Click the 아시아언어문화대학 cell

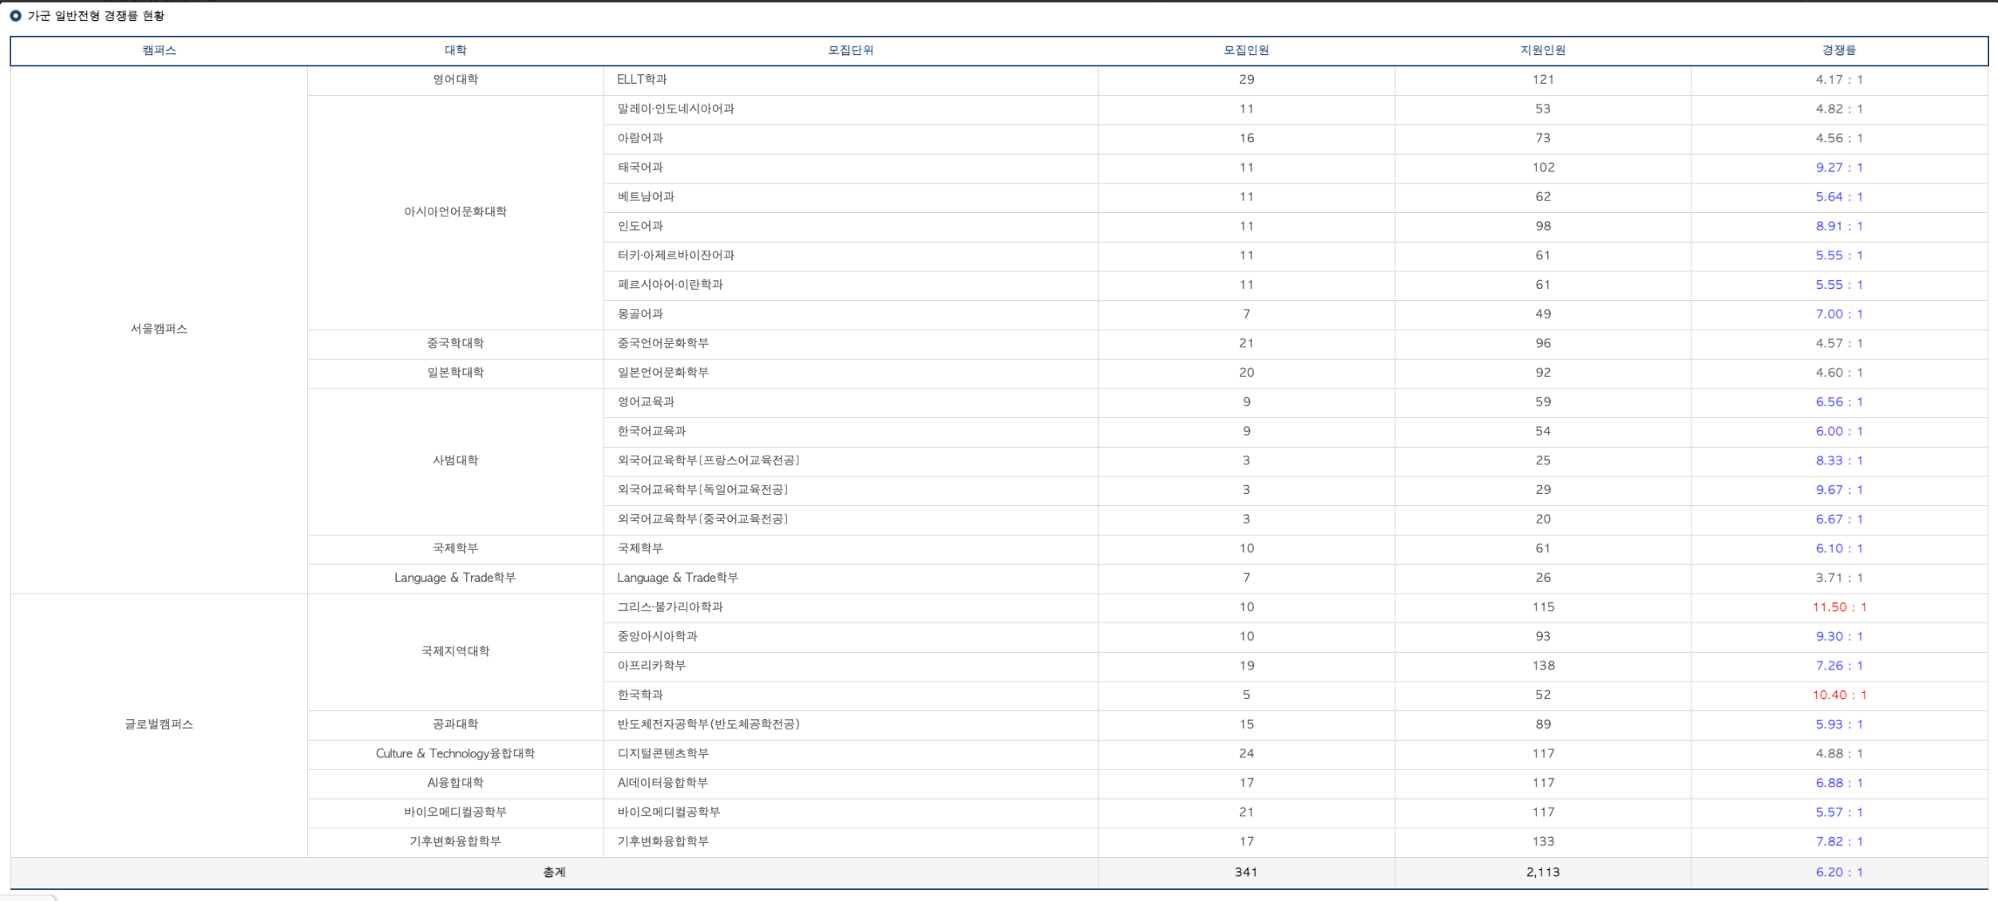pos(455,211)
